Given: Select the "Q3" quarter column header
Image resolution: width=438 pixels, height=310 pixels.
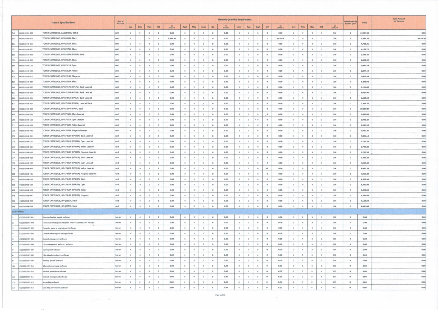Looking at the screenshot, I should (x=267, y=27).
